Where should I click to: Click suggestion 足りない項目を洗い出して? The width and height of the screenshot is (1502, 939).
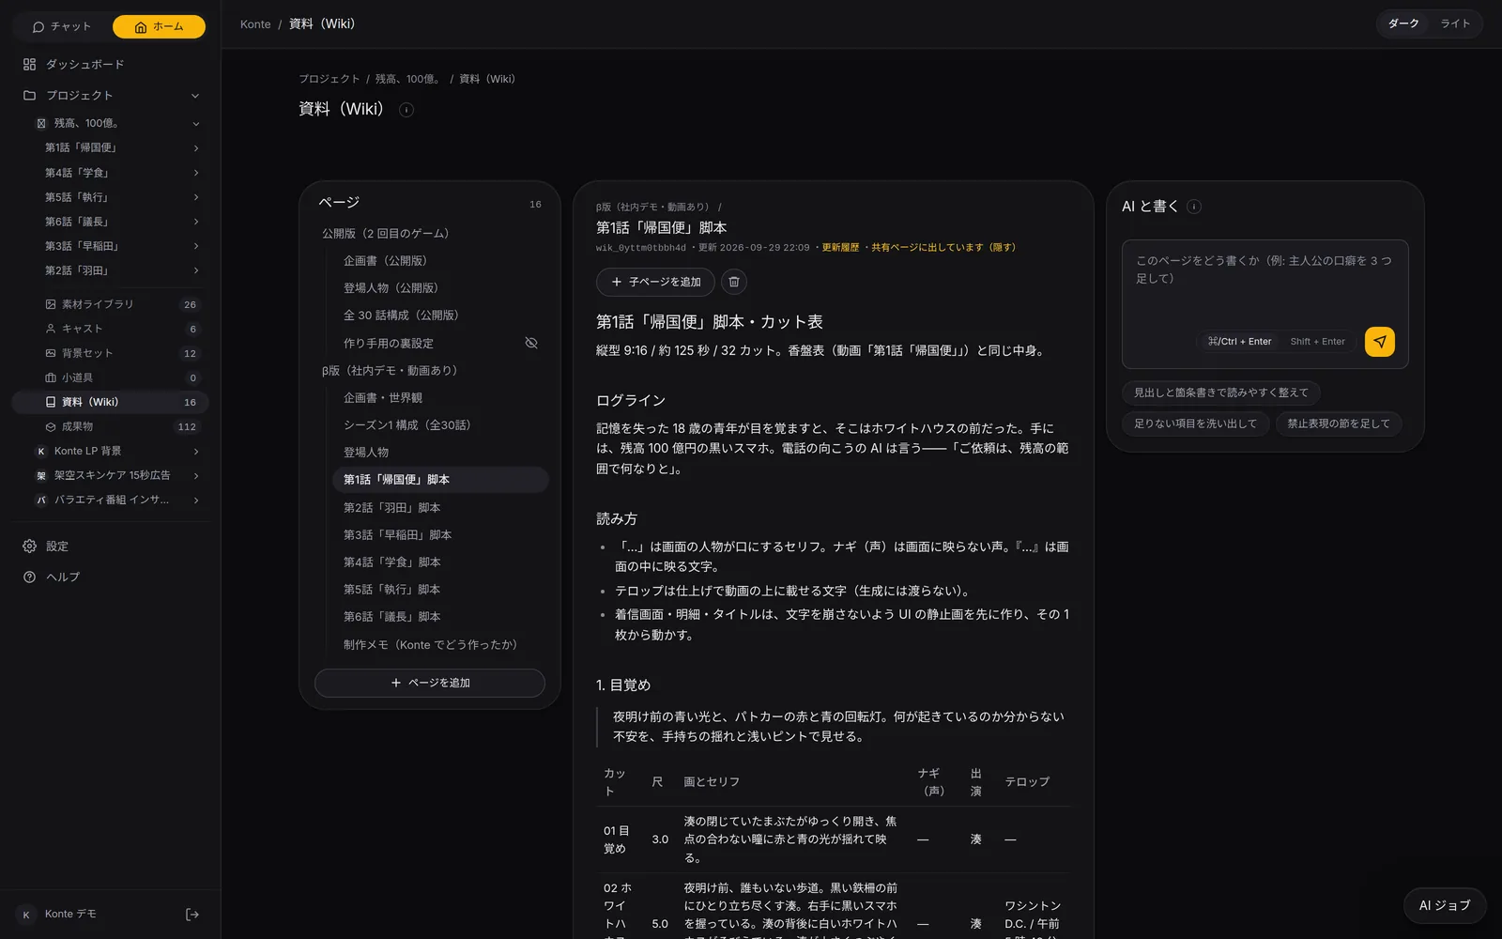coord(1195,423)
